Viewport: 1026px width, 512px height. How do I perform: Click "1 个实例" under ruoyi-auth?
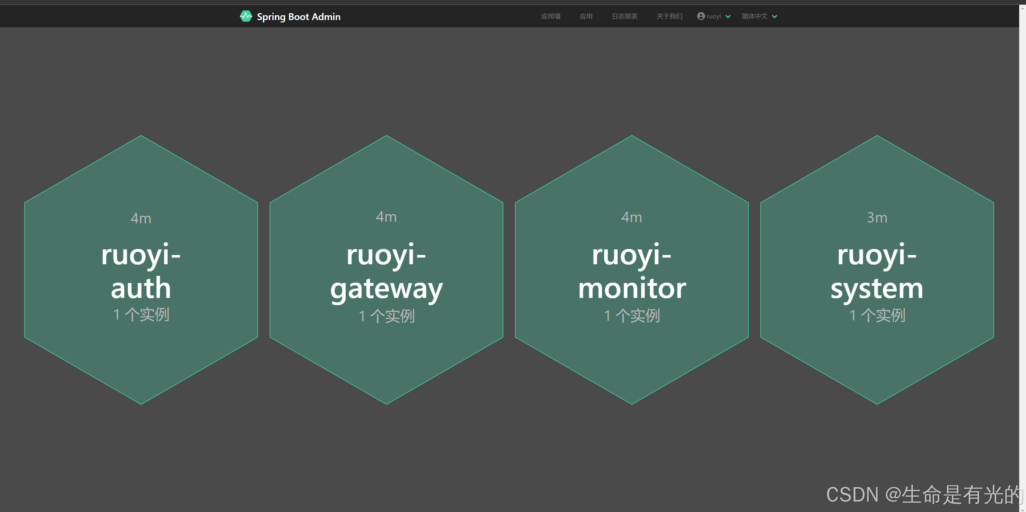[141, 315]
